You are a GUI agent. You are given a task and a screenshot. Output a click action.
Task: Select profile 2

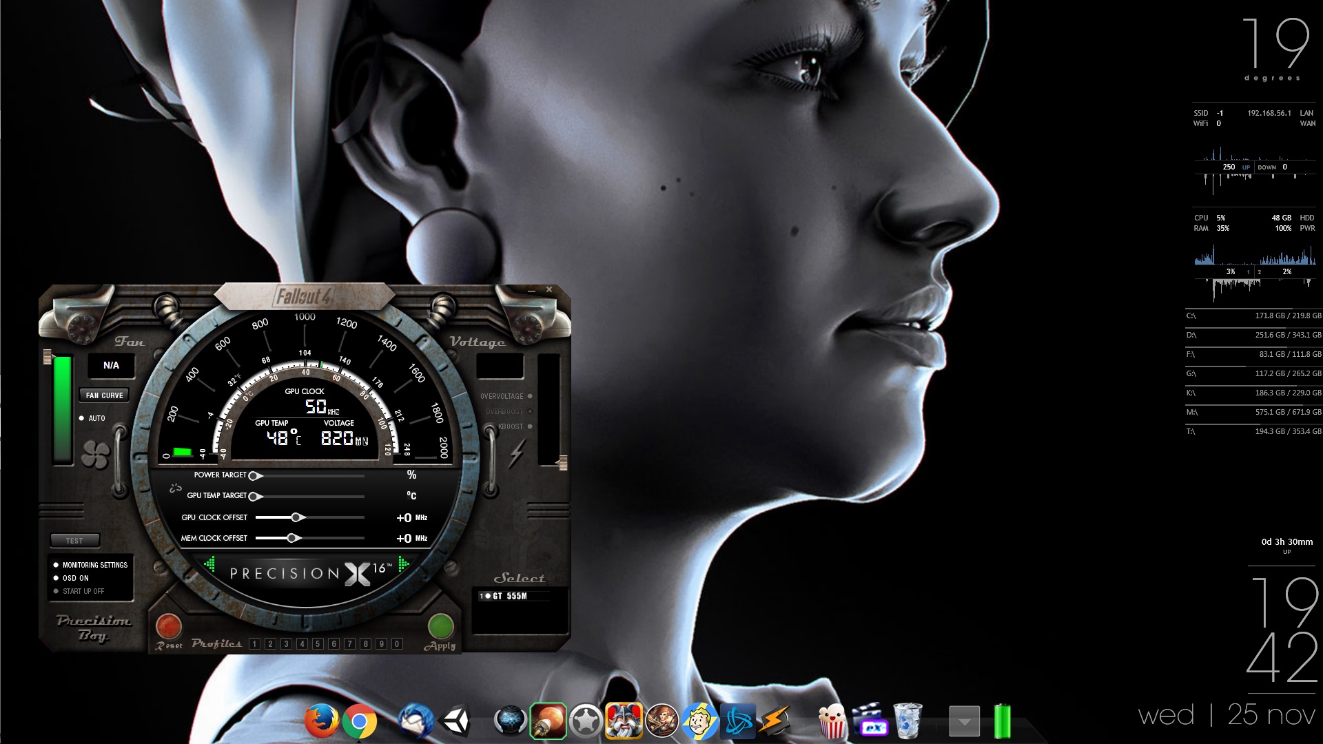(x=270, y=644)
